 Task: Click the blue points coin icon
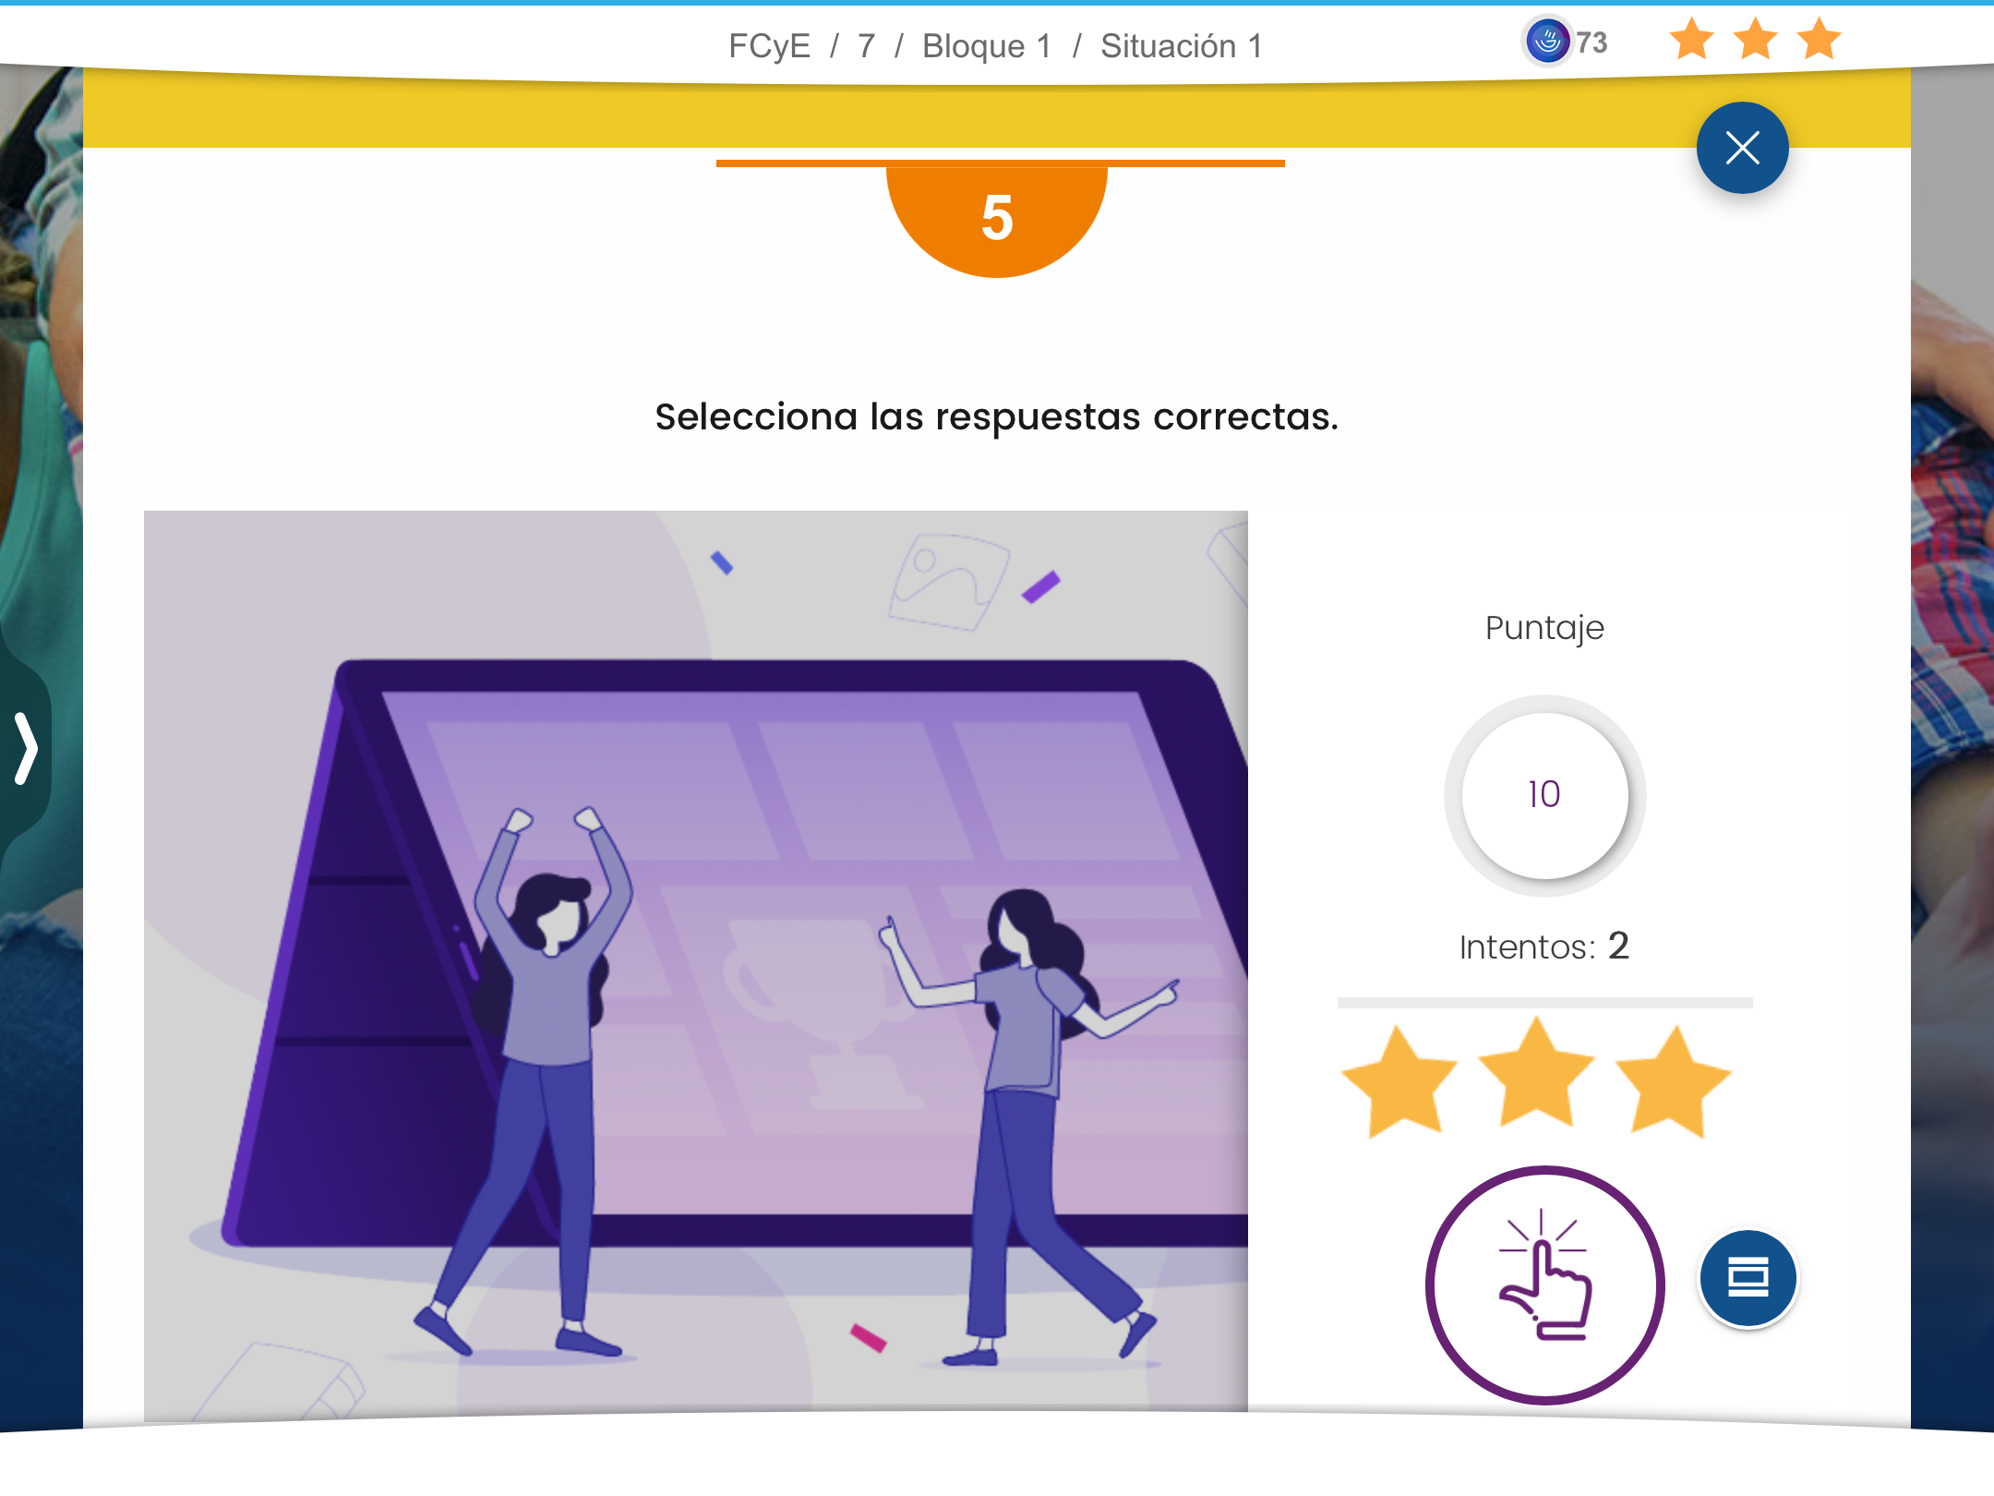1547,42
